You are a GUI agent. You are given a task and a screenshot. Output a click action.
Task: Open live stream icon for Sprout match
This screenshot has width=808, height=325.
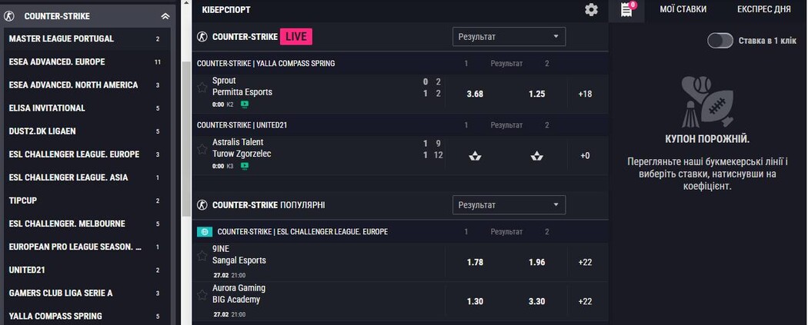[245, 104]
